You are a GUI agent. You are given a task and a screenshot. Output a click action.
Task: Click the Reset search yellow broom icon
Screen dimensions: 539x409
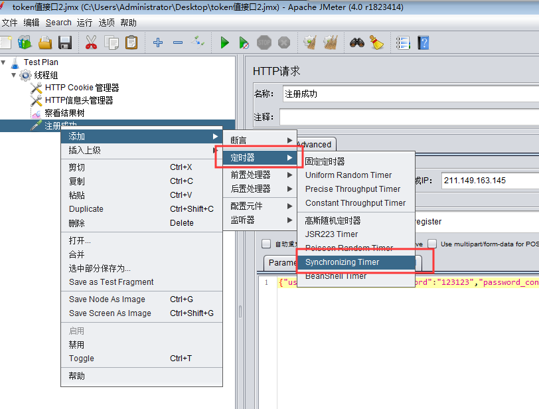tap(377, 43)
